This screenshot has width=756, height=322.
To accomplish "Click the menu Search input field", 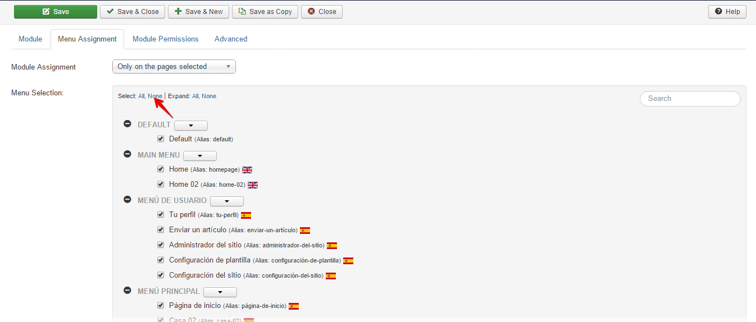I will (690, 99).
